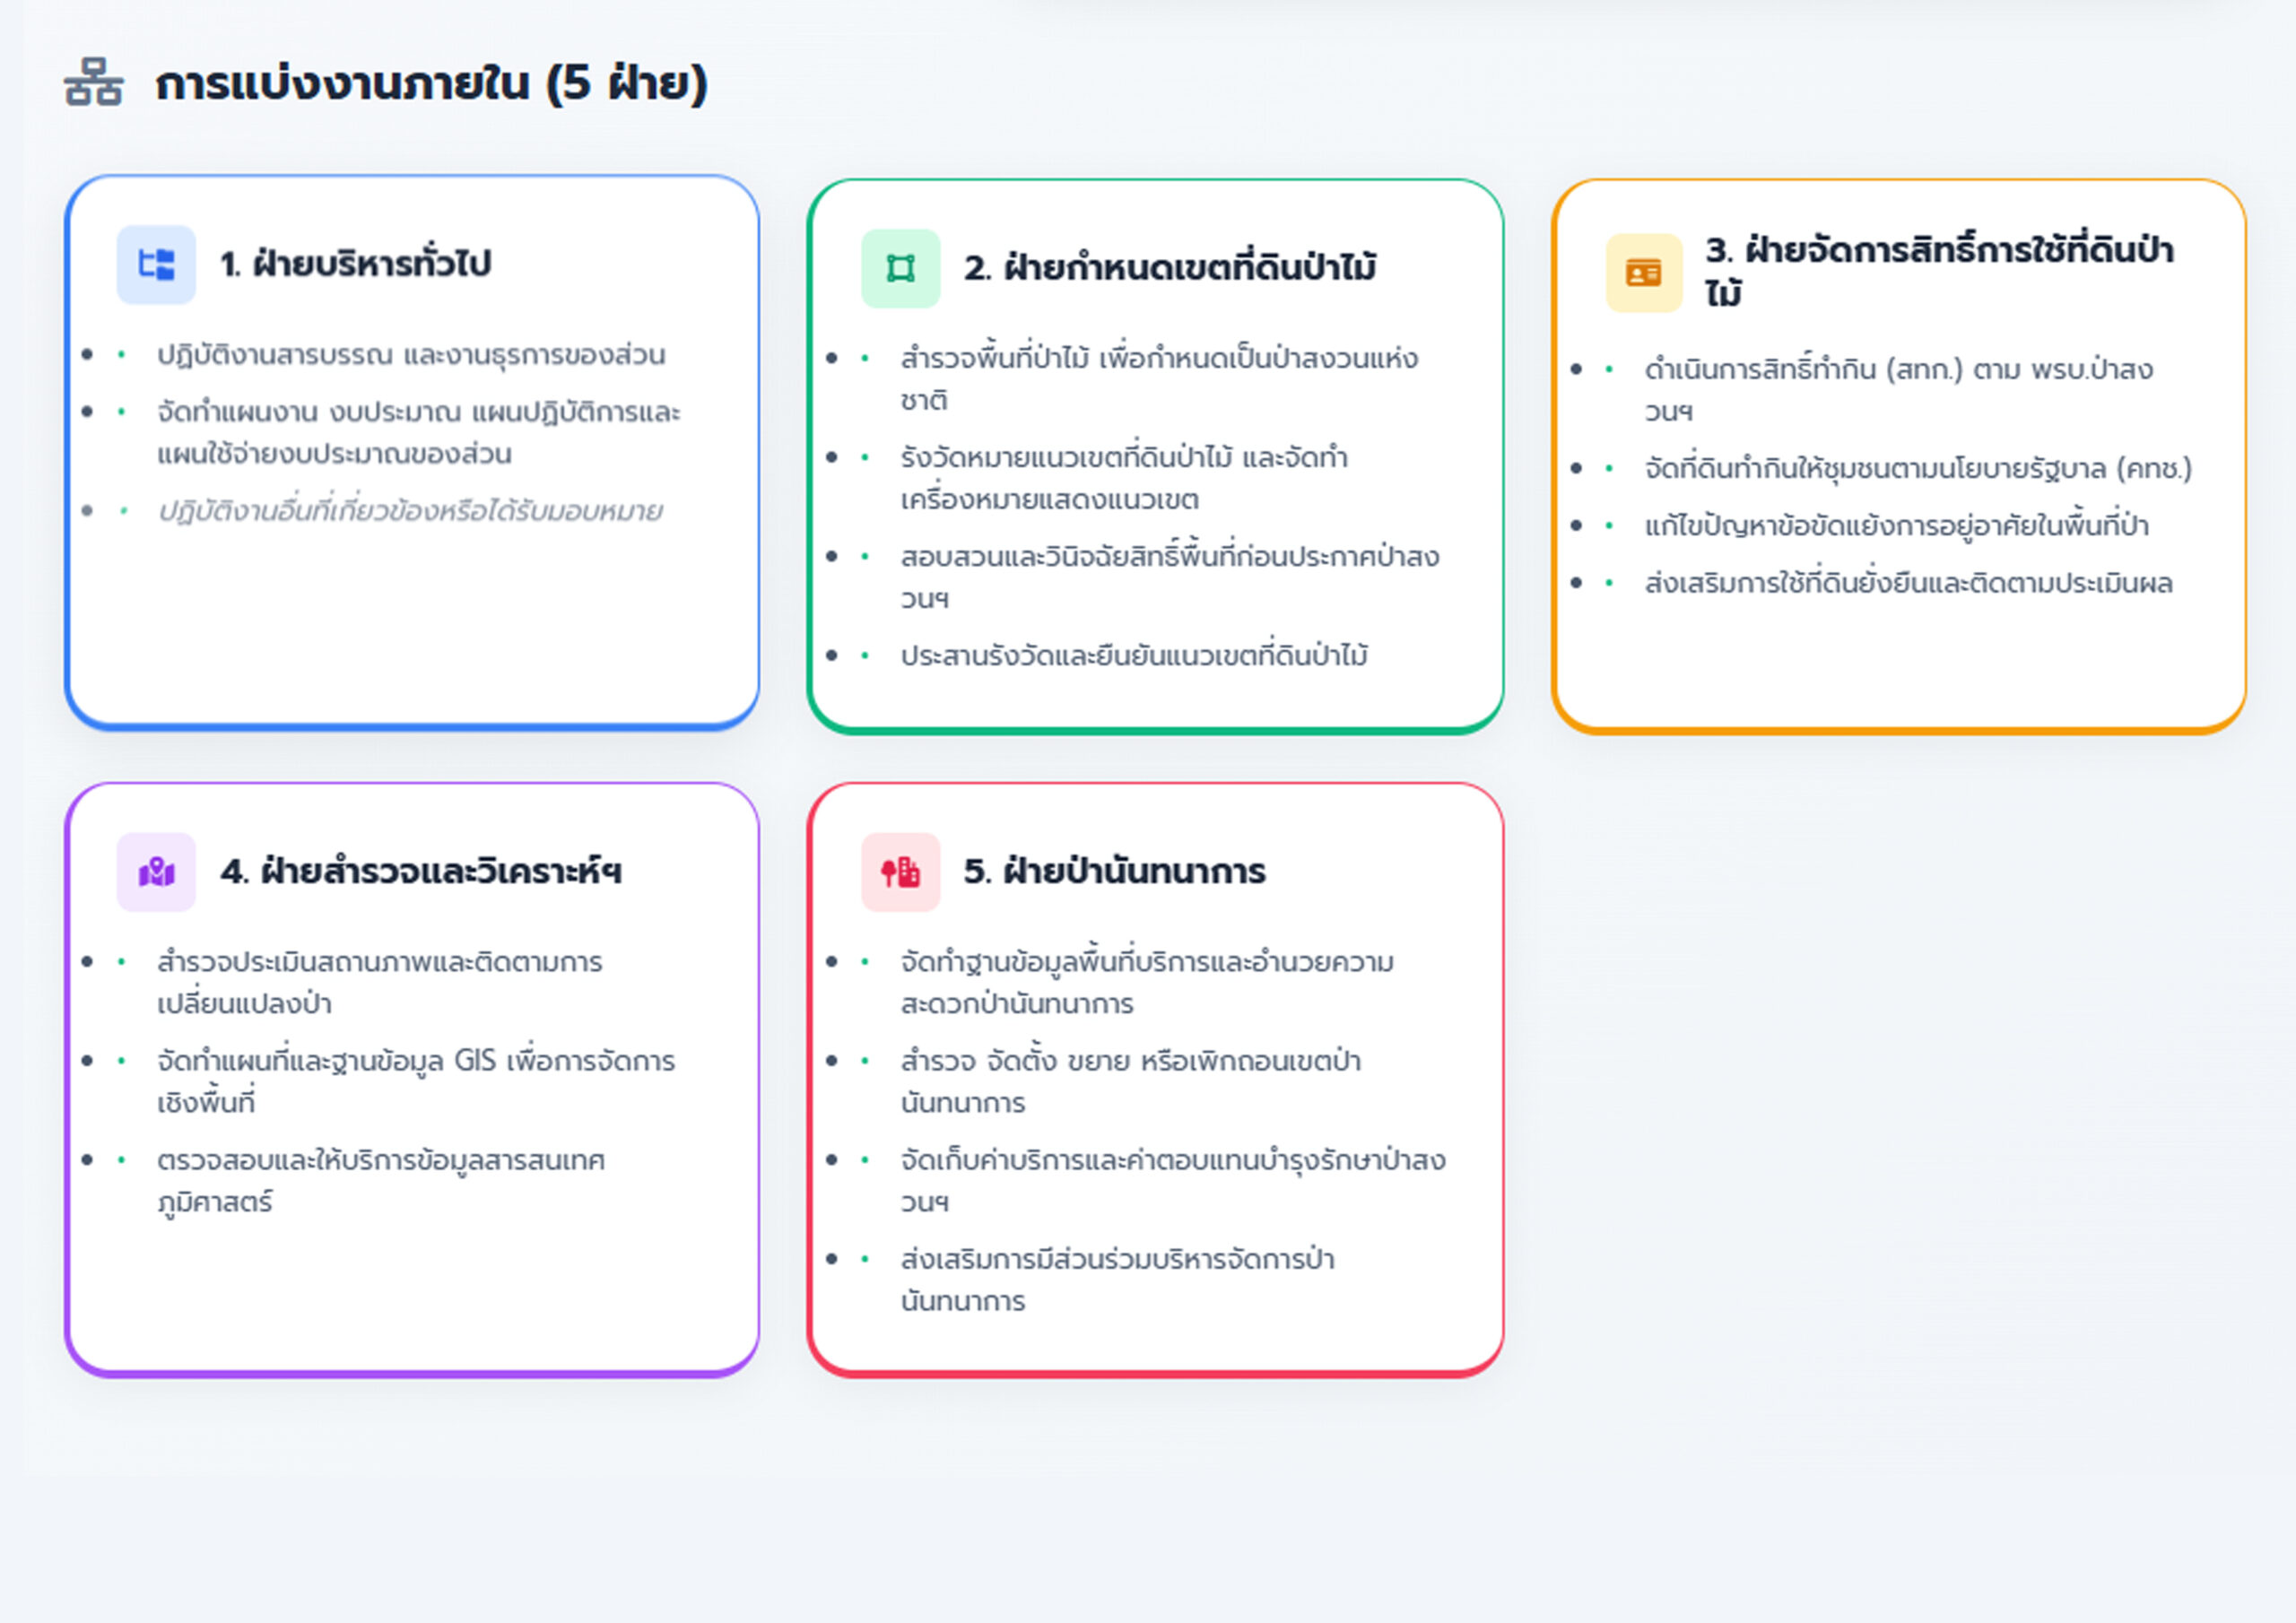Click the heading การแบ่งงานภายใน (5 ฝ่าย)
The height and width of the screenshot is (1623, 2296).
pos(431,83)
